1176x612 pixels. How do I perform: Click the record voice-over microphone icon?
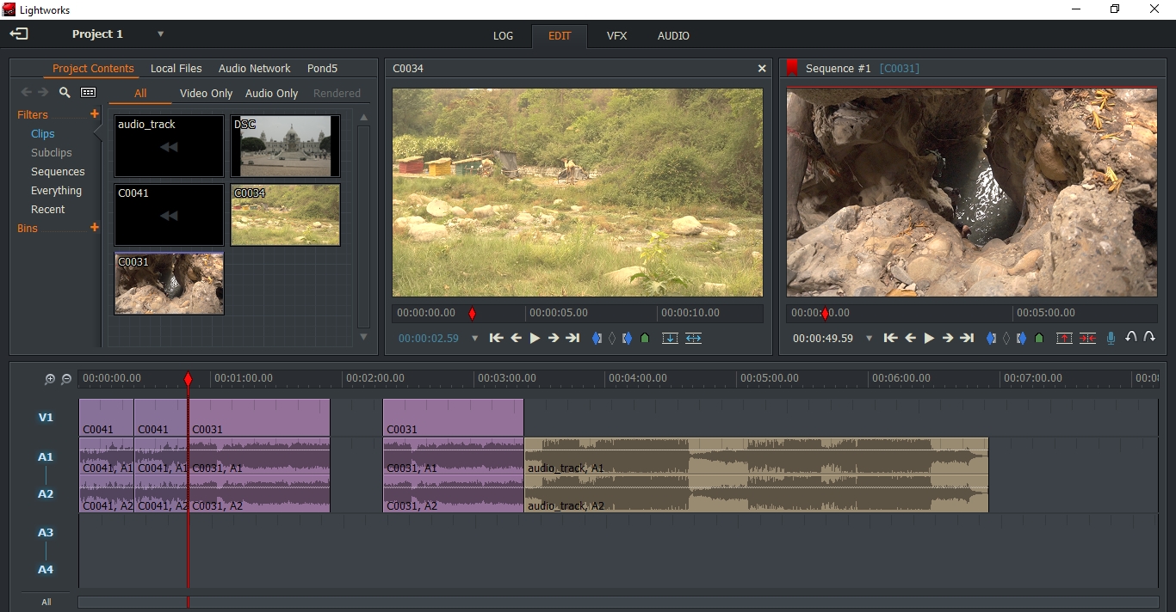(1111, 339)
